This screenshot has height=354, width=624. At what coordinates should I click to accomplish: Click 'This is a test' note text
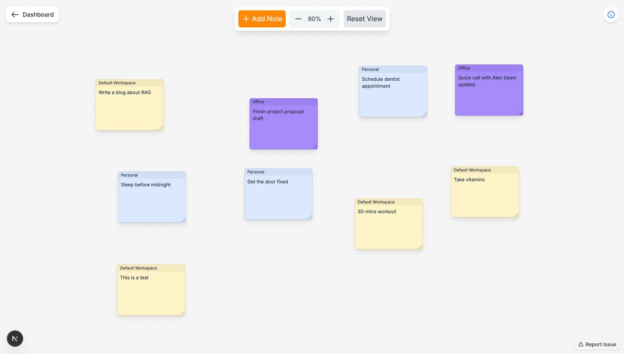point(134,278)
